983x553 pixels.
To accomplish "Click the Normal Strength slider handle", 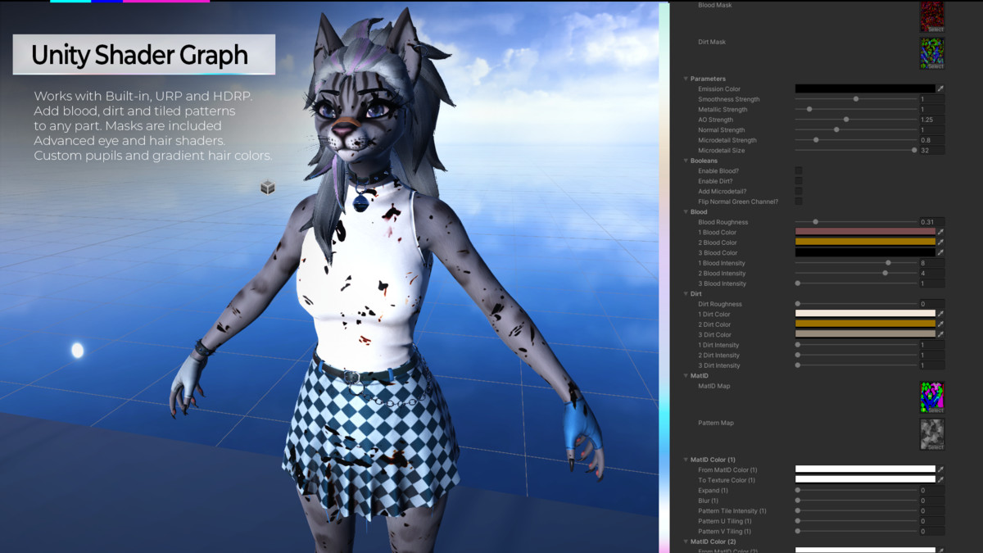I will pos(836,129).
